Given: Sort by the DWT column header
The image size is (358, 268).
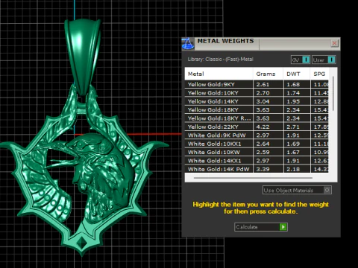Looking at the screenshot, I should [297, 74].
